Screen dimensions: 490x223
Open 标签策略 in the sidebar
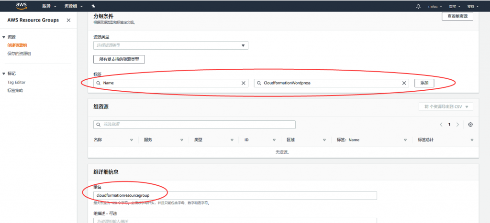pos(15,91)
